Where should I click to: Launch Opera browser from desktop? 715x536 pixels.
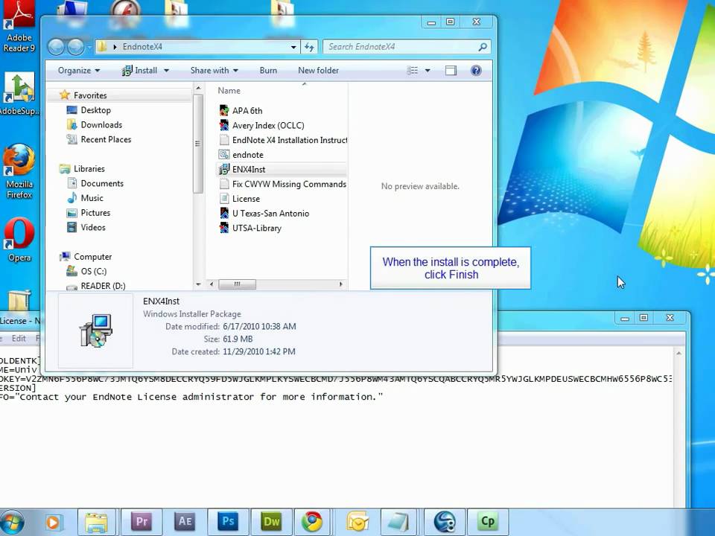click(19, 239)
